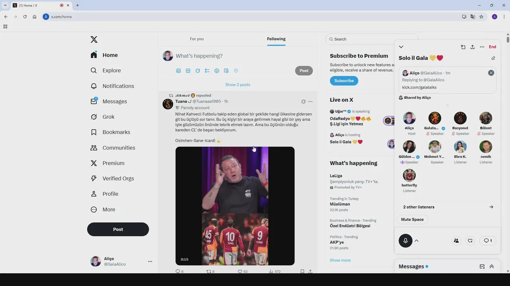Open account menu next to Aliço
Screen dimensions: 510x286
[150, 261]
